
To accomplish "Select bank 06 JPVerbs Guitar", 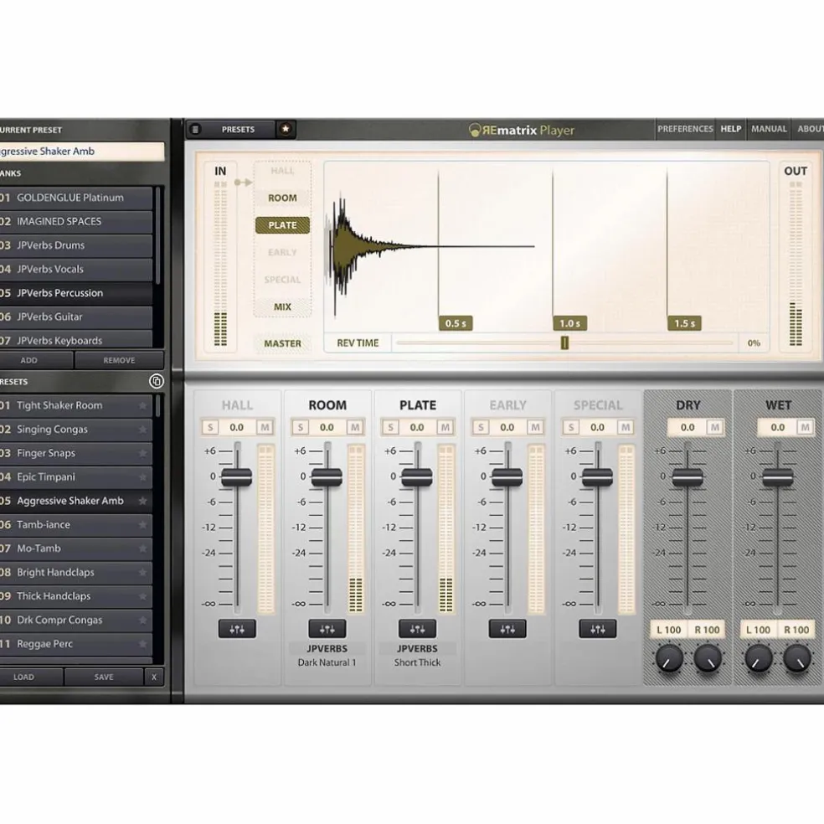I will [76, 317].
